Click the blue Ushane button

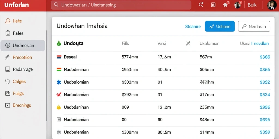[220, 26]
